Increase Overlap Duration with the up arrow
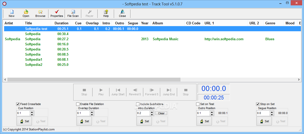Image resolution: width=304 pixels, height=134 pixels. pos(92,112)
